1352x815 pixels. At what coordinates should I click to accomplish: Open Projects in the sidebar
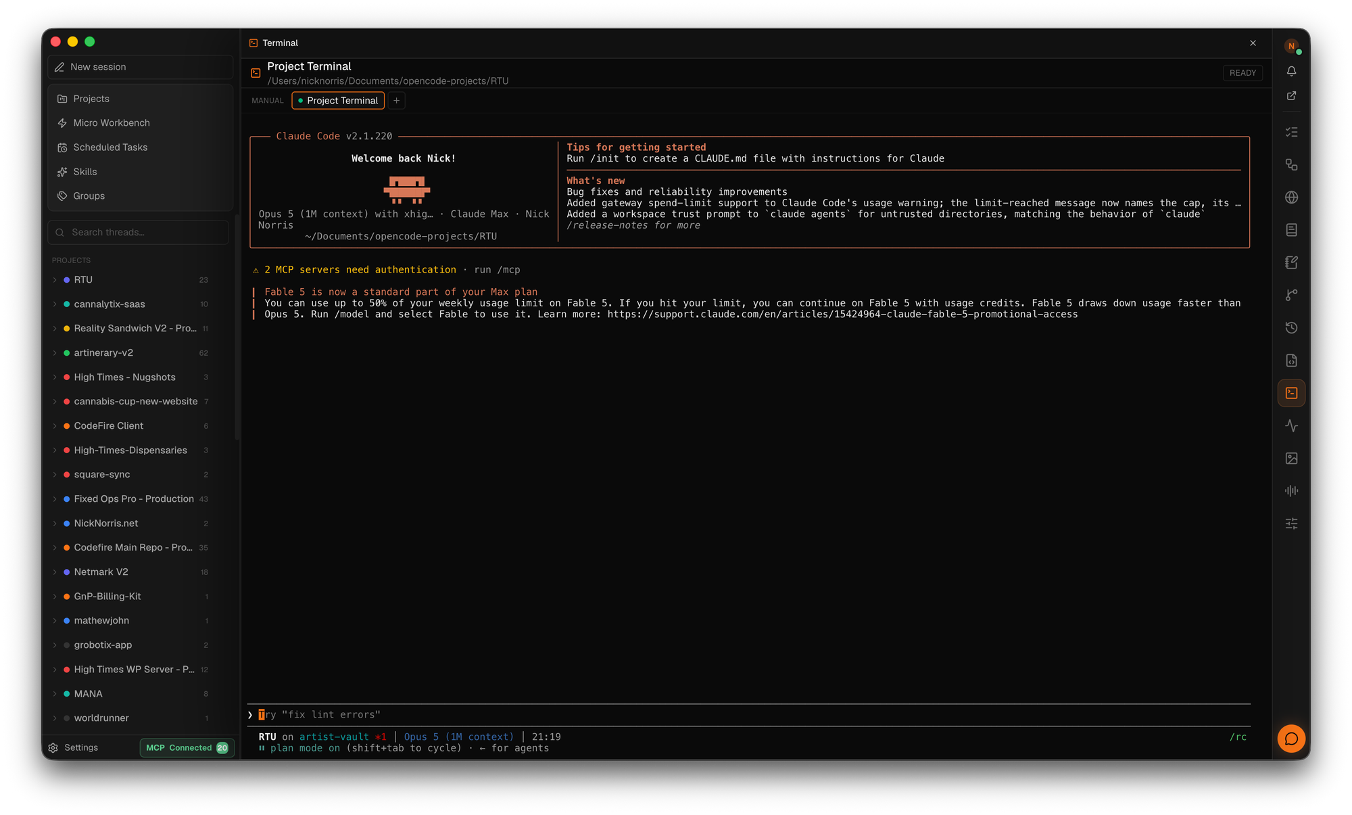[140, 99]
